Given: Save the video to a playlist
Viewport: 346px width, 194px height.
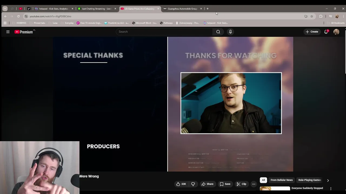Looking at the screenshot, I should click(x=225, y=184).
